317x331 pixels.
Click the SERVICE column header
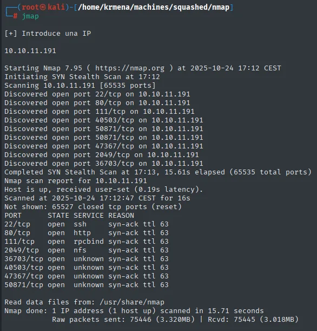pyautogui.click(x=89, y=215)
